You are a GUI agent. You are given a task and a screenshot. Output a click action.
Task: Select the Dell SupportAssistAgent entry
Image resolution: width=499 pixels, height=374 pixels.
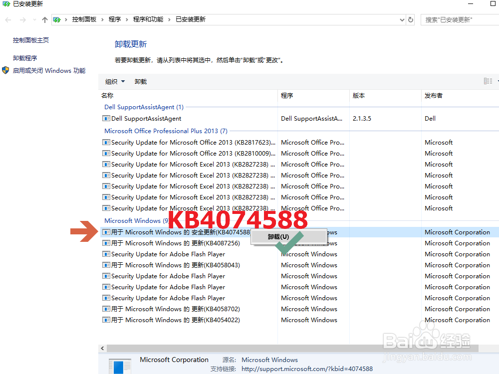pyautogui.click(x=146, y=119)
